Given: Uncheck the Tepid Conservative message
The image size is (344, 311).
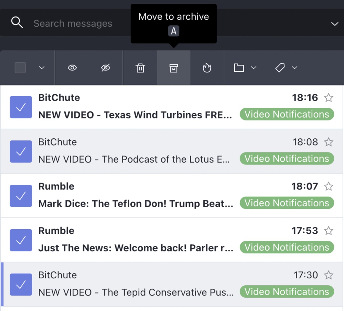Looking at the screenshot, I should tap(21, 285).
